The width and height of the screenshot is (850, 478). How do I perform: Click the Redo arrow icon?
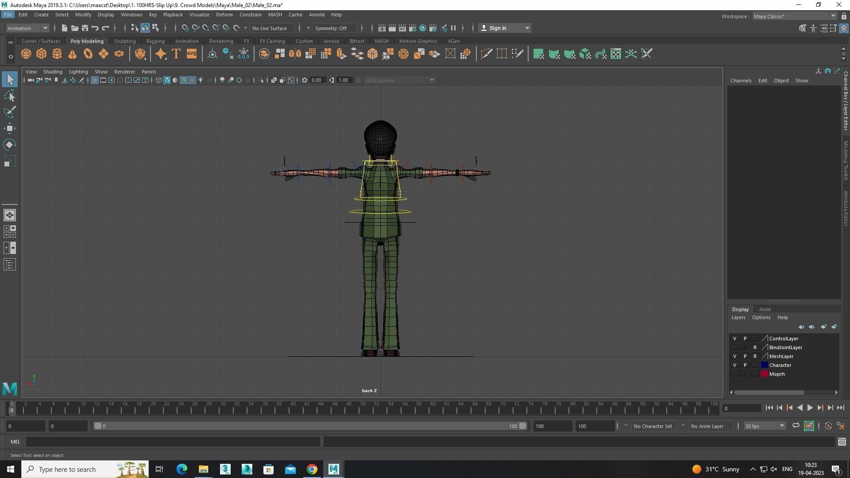(x=105, y=28)
